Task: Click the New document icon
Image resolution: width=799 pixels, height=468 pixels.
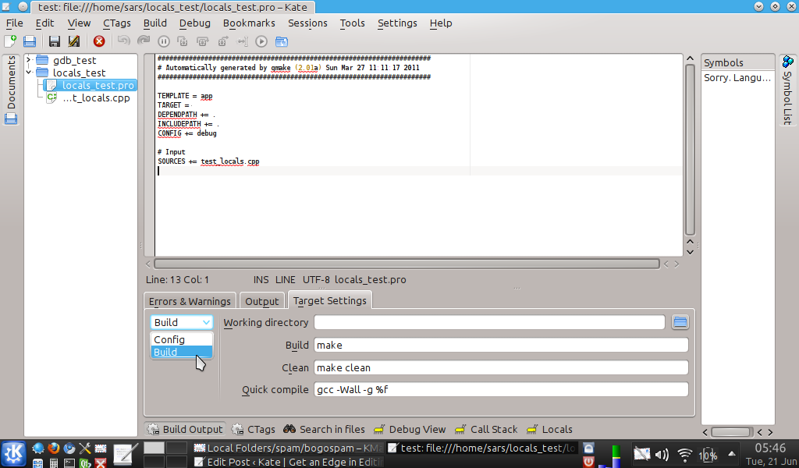Action: (x=10, y=41)
